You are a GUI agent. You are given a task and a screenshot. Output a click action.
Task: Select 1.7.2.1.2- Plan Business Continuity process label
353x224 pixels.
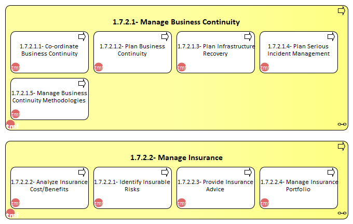pyautogui.click(x=132, y=50)
